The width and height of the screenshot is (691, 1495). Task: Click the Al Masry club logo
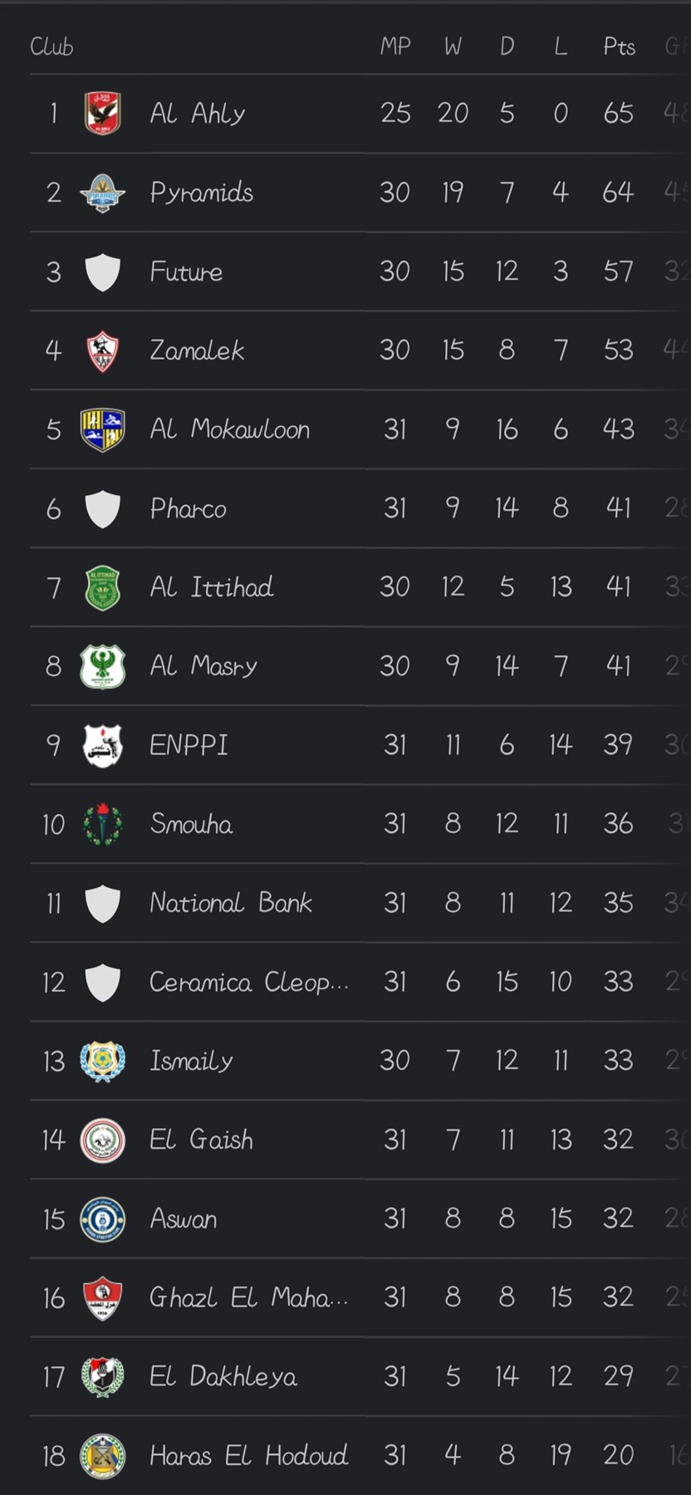point(103,666)
